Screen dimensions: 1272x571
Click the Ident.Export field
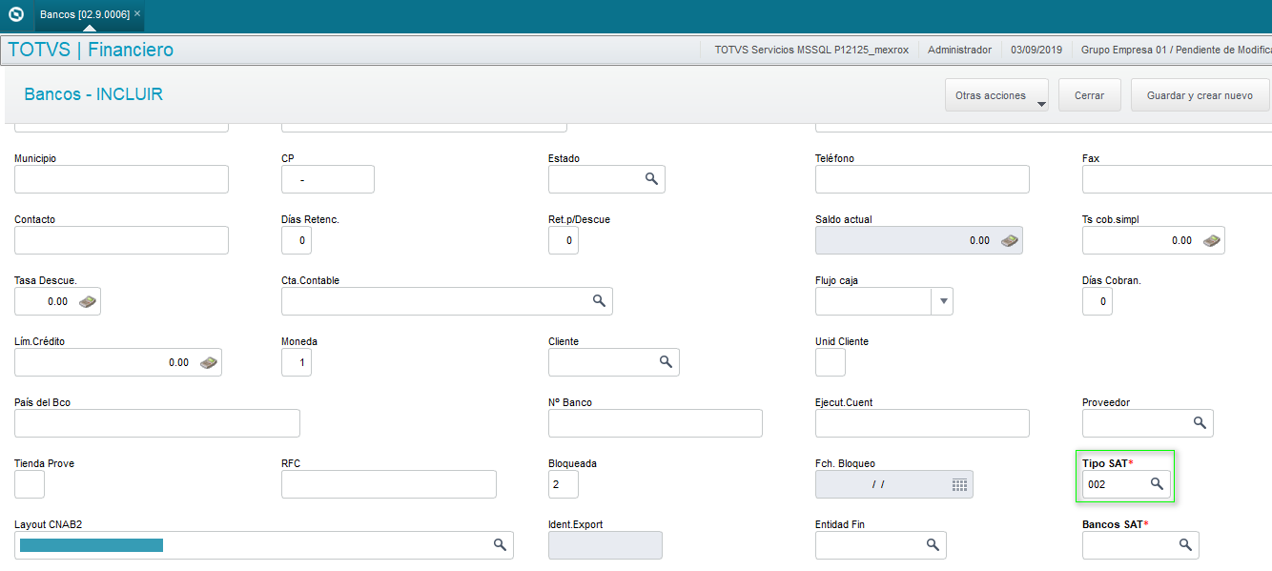pyautogui.click(x=605, y=545)
